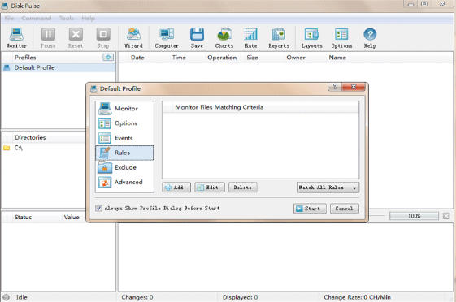Click the Edit rule button
The image size is (456, 302).
tap(210, 188)
